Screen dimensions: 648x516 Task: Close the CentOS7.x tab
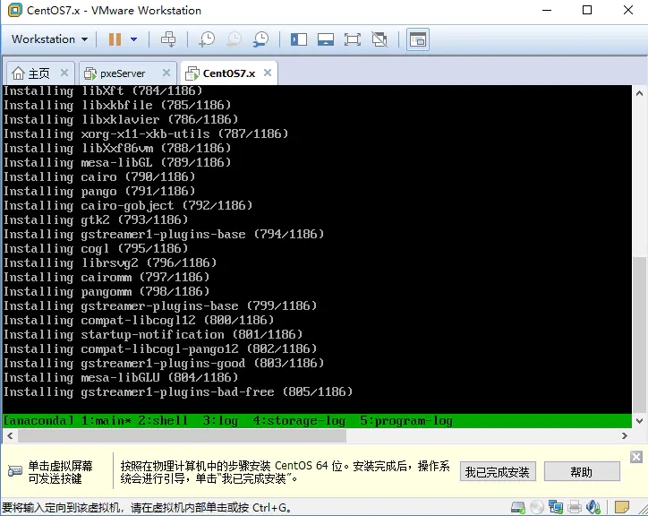(268, 73)
